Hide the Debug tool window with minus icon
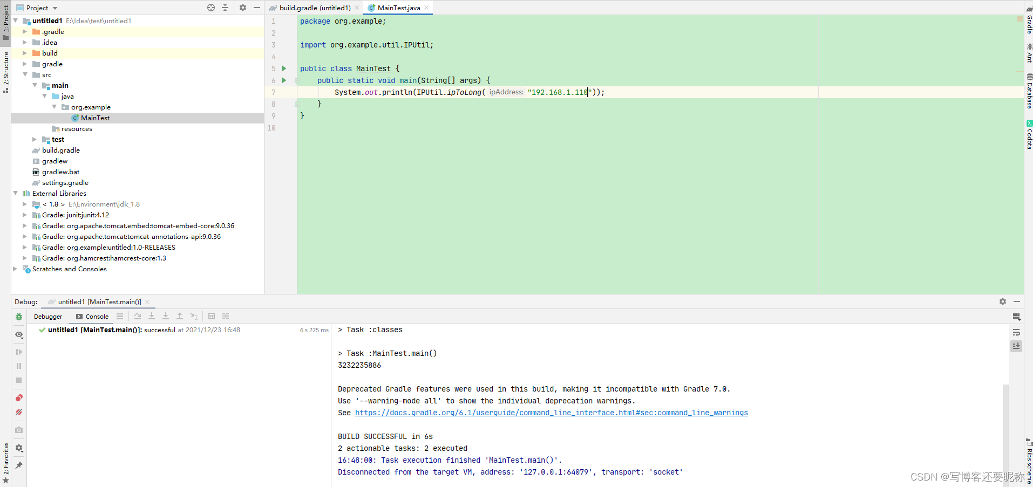 click(1017, 301)
